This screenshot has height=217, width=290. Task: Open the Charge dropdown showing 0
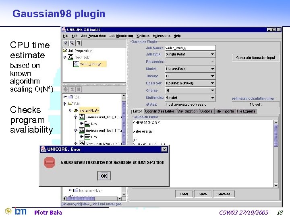click(x=190, y=90)
